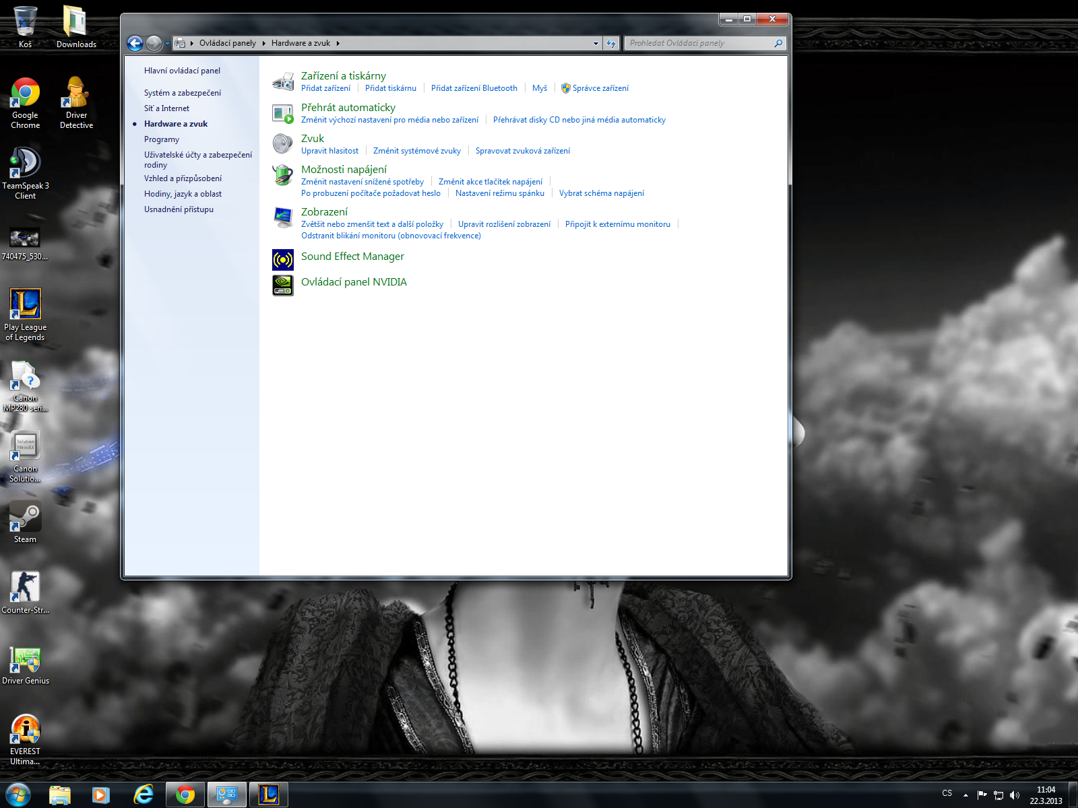Click the Upravit hlasitost link
The width and height of the screenshot is (1078, 808).
coord(329,151)
